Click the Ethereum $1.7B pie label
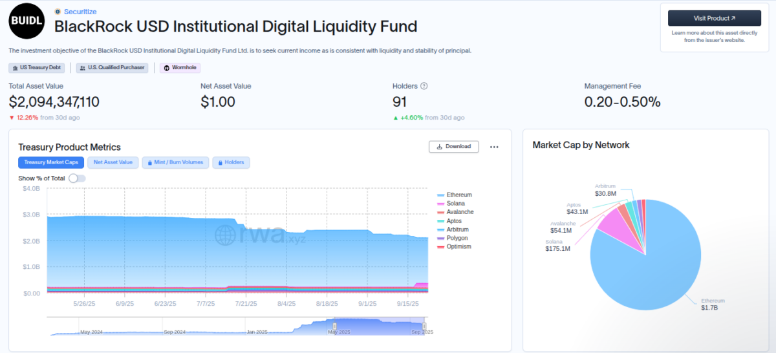Viewport: 776px width, 353px height. coord(713,304)
